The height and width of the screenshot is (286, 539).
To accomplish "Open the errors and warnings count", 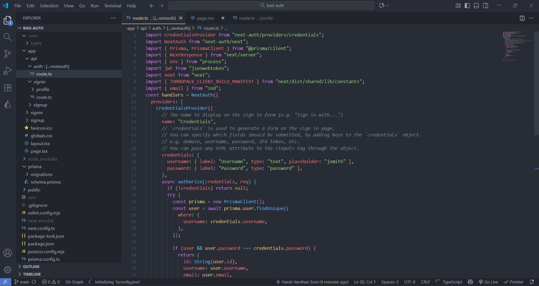I will (51, 282).
